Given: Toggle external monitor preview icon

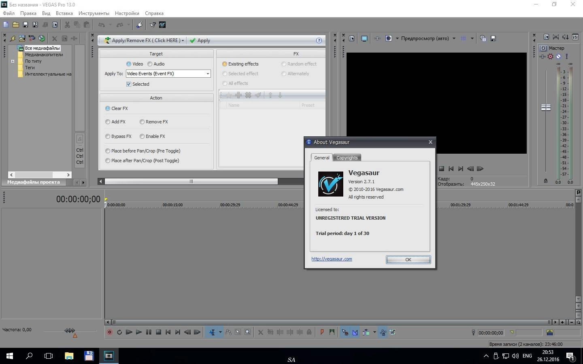Looking at the screenshot, I should coord(364,38).
